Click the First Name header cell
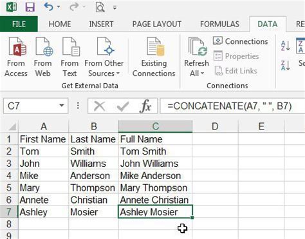This screenshot has height=239, width=305. point(44,139)
